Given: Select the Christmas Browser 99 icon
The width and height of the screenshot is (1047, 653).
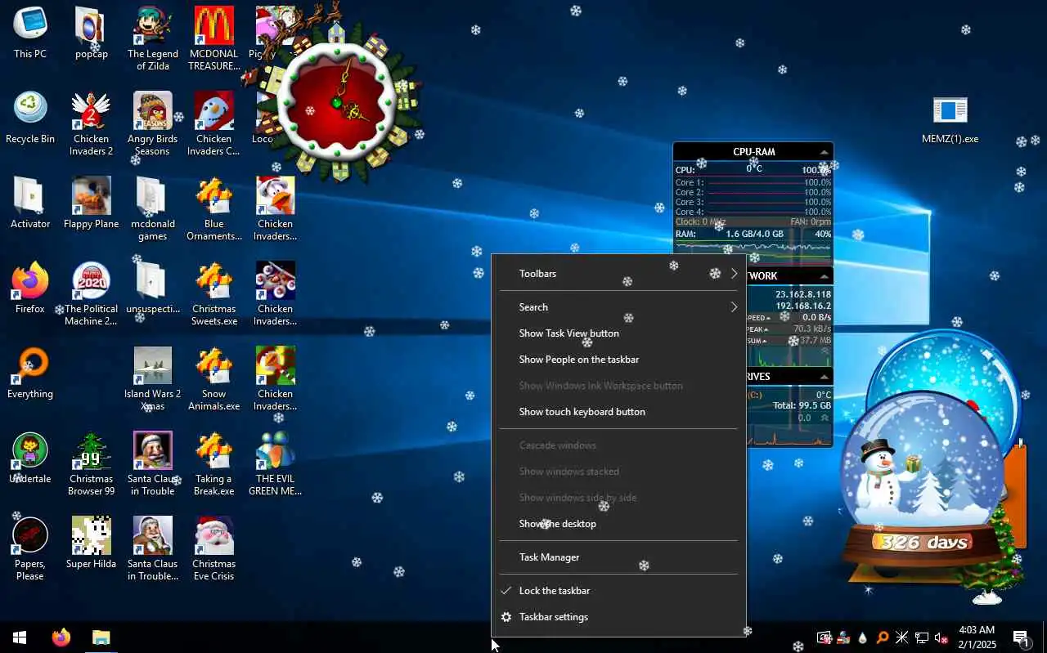Looking at the screenshot, I should [x=91, y=463].
